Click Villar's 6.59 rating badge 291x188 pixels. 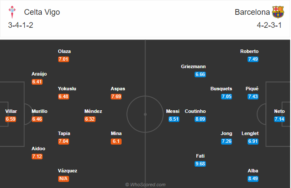(10, 119)
